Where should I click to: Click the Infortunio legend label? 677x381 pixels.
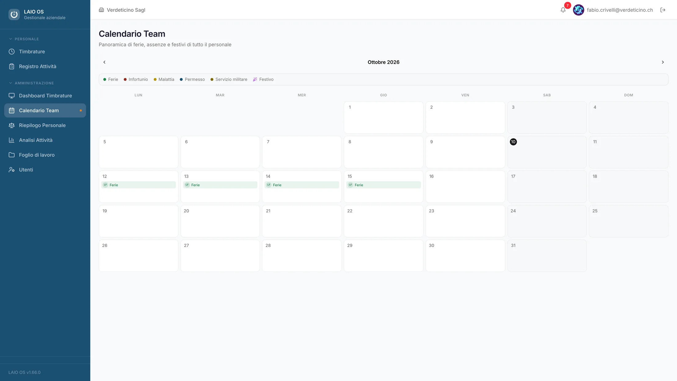click(138, 79)
